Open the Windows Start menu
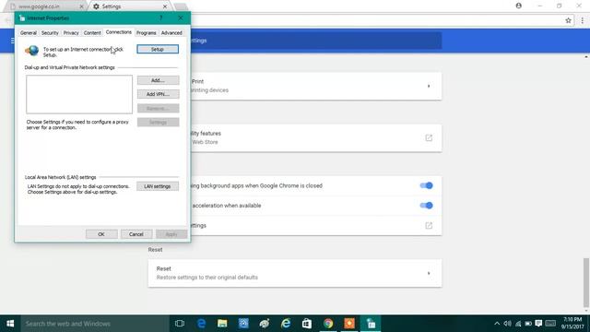The height and width of the screenshot is (332, 590). [x=10, y=324]
